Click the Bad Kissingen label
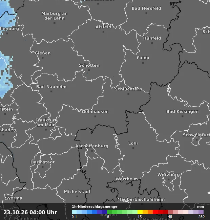 click(x=183, y=112)
